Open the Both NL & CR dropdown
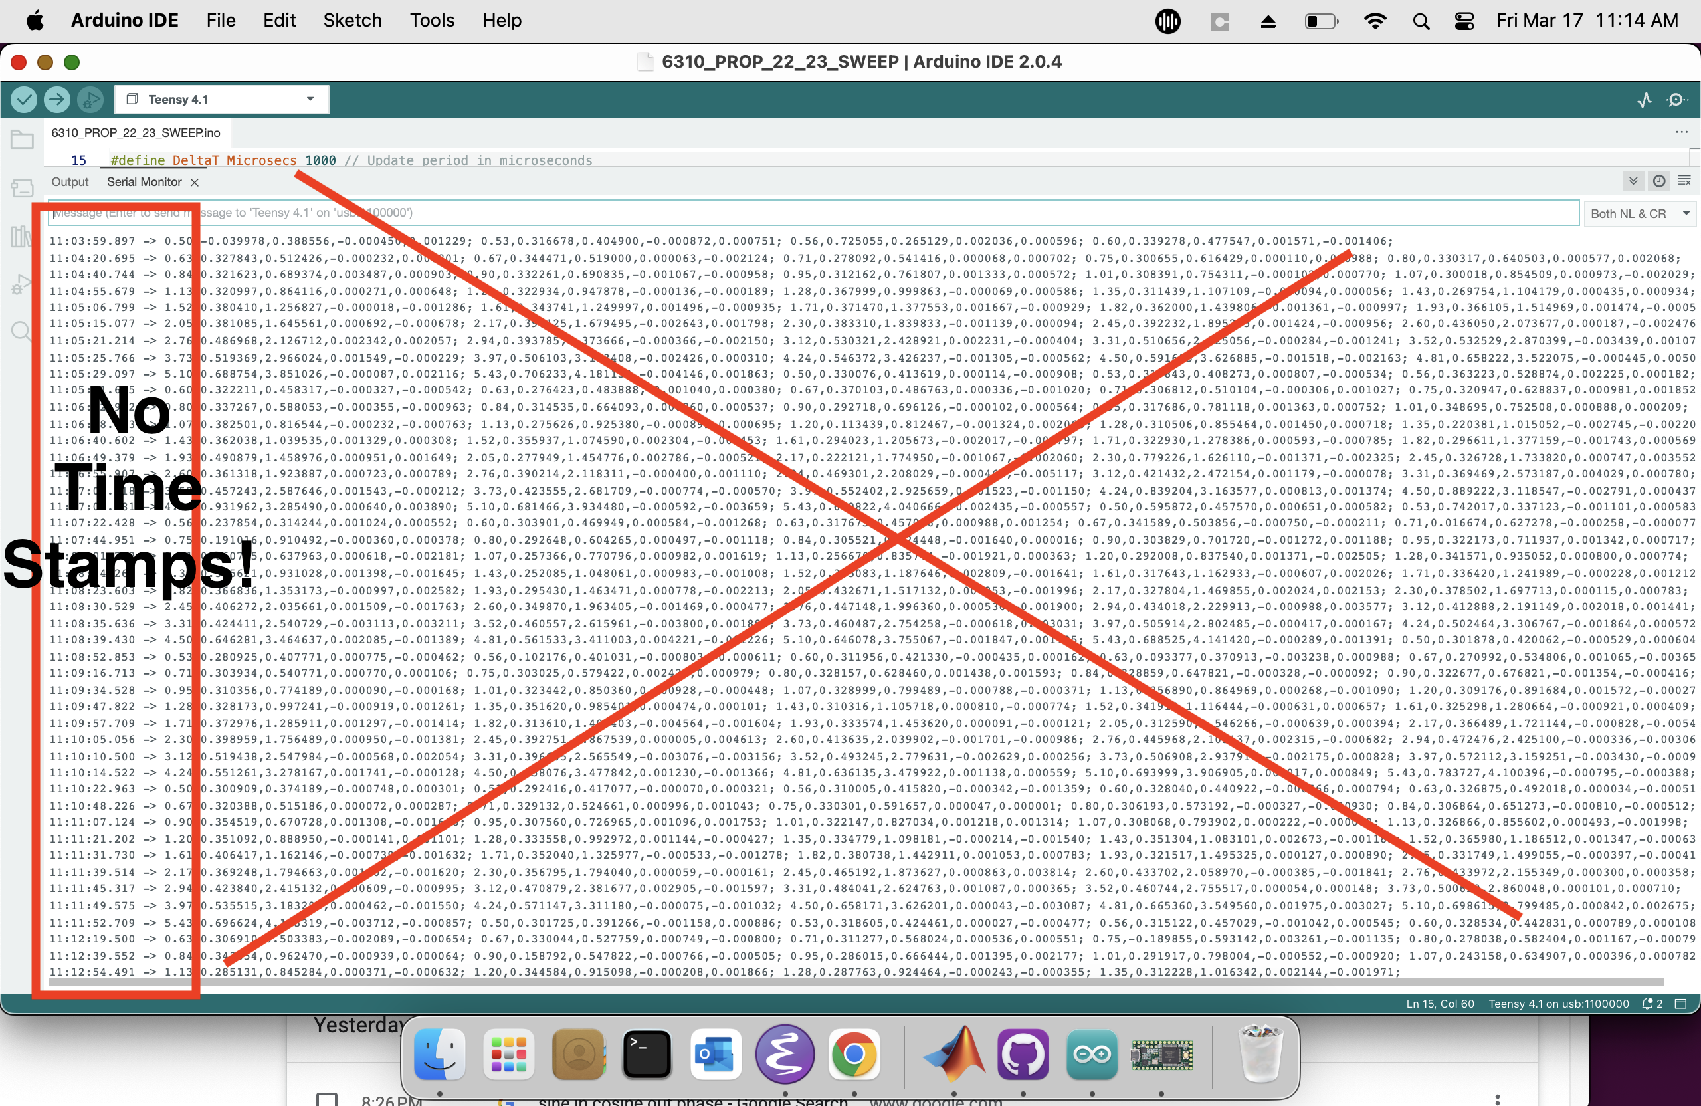The height and width of the screenshot is (1106, 1701). (1638, 213)
